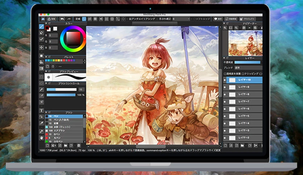Toggle visibility of レイヤー9
Image resolution: width=303 pixels, height=175 pixels.
pos(225,87)
